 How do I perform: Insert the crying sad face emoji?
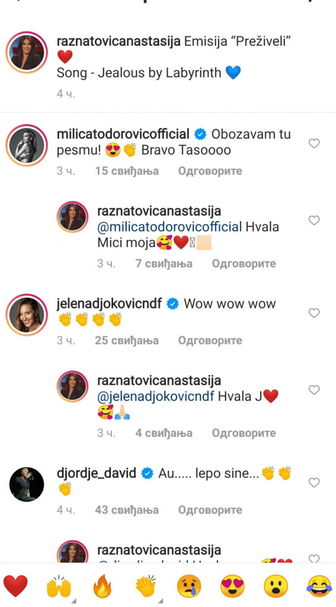(189, 585)
